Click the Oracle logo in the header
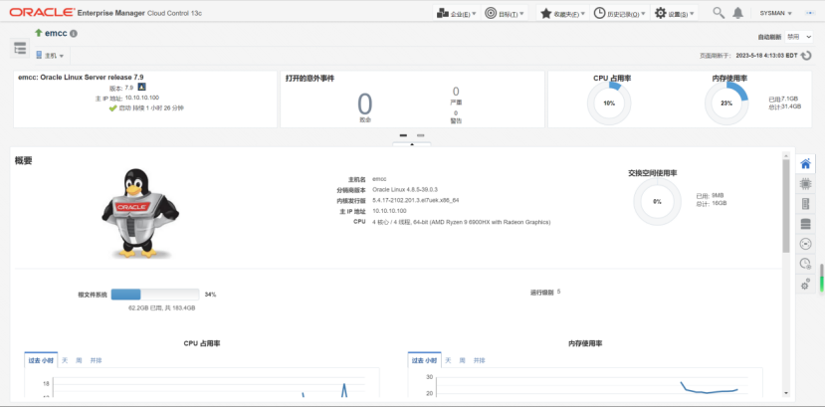The image size is (826, 407). point(42,13)
